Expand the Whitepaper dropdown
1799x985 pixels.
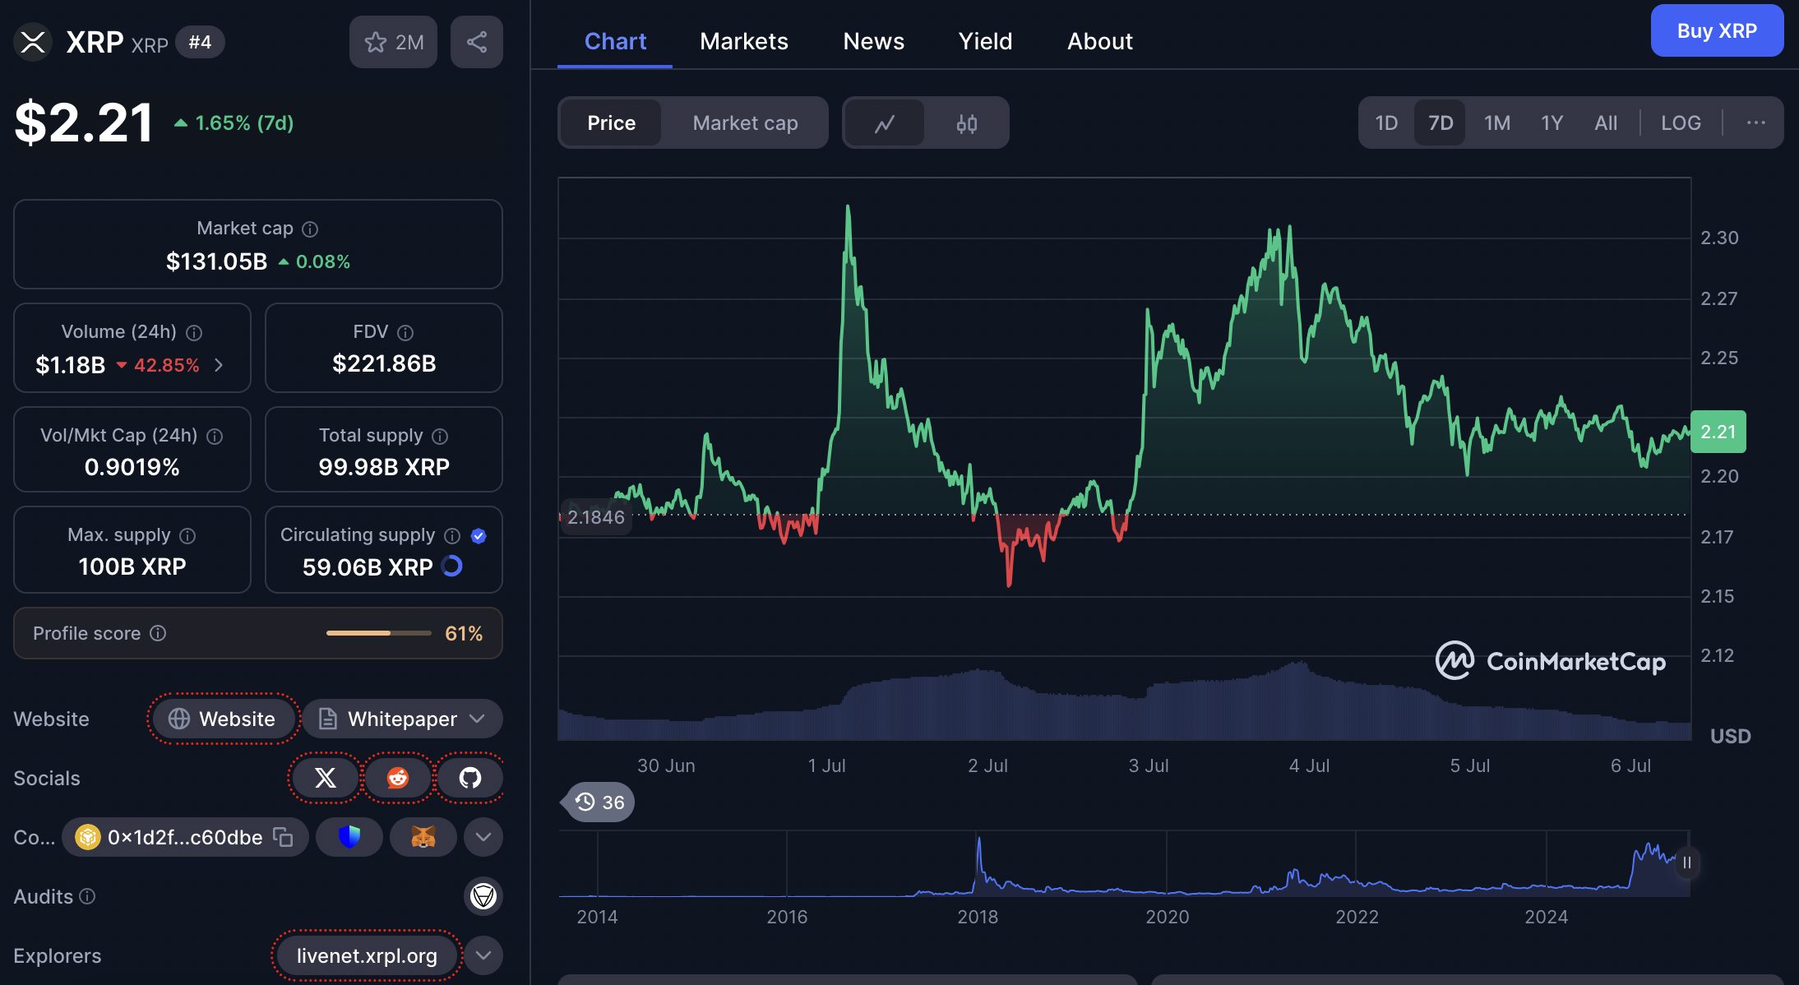coord(403,719)
